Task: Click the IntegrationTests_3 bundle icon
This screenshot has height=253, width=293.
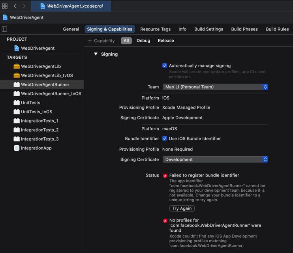Action: point(17,139)
